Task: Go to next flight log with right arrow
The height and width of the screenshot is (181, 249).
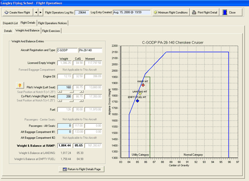Action: [40, 12]
